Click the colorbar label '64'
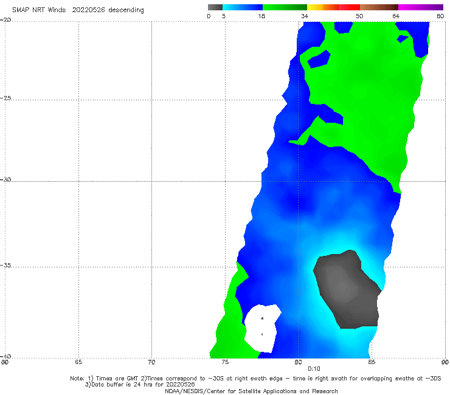 point(396,16)
